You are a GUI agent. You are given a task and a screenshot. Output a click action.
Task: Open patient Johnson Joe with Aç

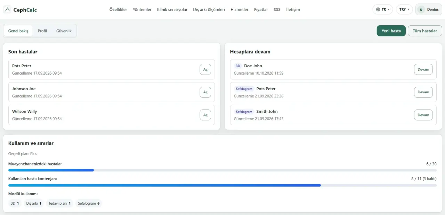[205, 92]
